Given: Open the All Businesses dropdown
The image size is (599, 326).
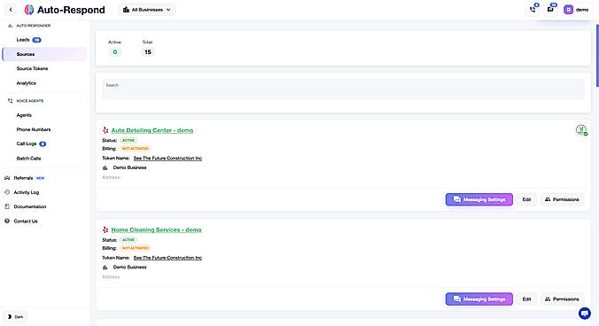Looking at the screenshot, I should [x=147, y=10].
